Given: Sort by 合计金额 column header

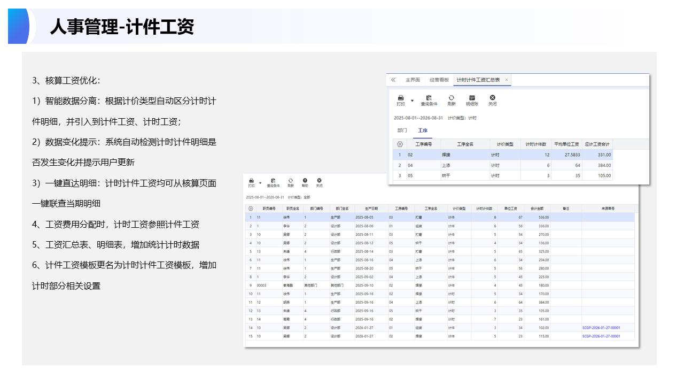Looking at the screenshot, I should pyautogui.click(x=537, y=209).
